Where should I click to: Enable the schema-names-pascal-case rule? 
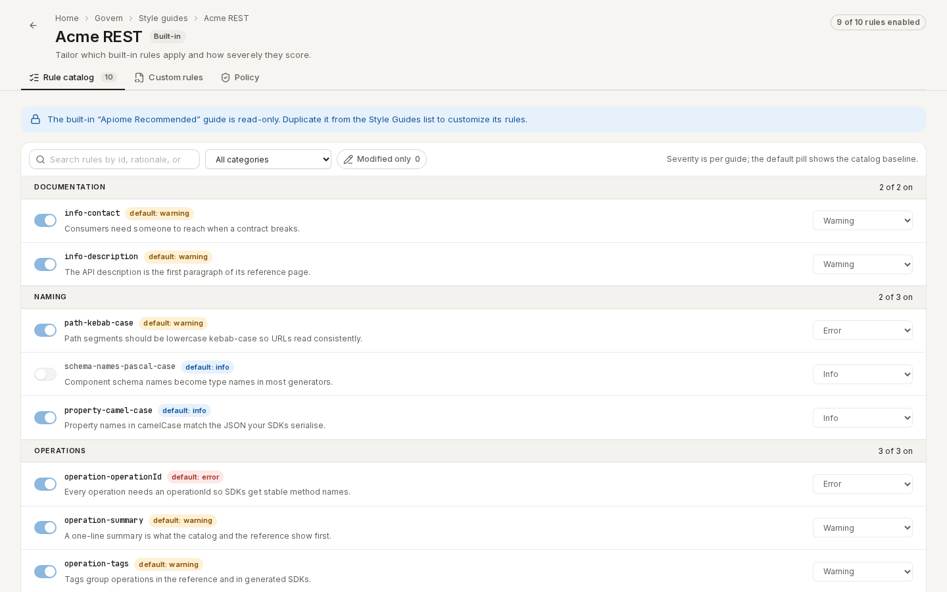45,374
